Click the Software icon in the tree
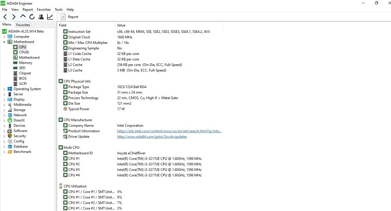The height and width of the screenshot is (211, 391). pos(10,131)
